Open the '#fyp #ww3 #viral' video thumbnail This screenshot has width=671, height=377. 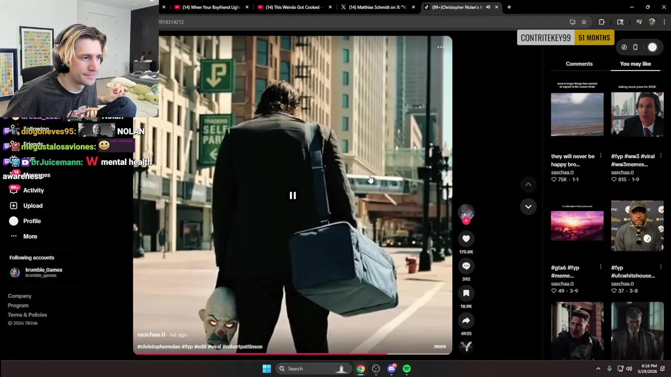point(637,114)
